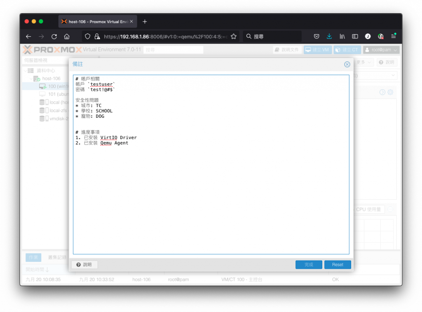Click the Reset button

(338, 264)
